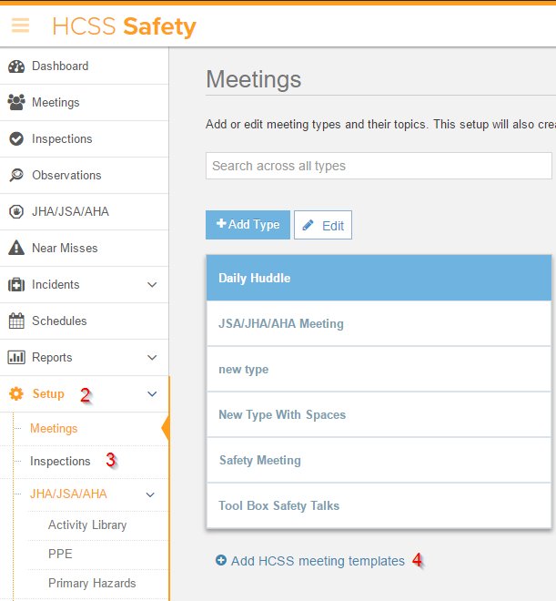Click the Near Misses warning icon
Image resolution: width=556 pixels, height=601 pixels.
[x=16, y=249]
